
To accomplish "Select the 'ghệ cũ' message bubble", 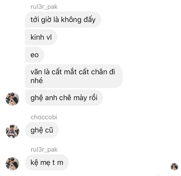I will [x=42, y=130].
